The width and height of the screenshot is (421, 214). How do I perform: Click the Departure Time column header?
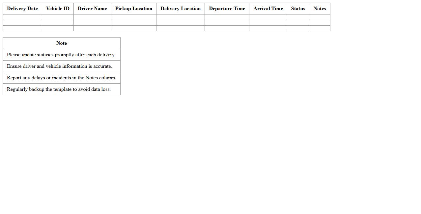227,9
